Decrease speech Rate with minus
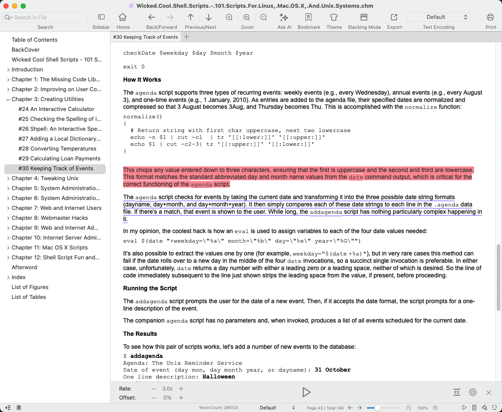The height and width of the screenshot is (412, 502). pos(154,389)
